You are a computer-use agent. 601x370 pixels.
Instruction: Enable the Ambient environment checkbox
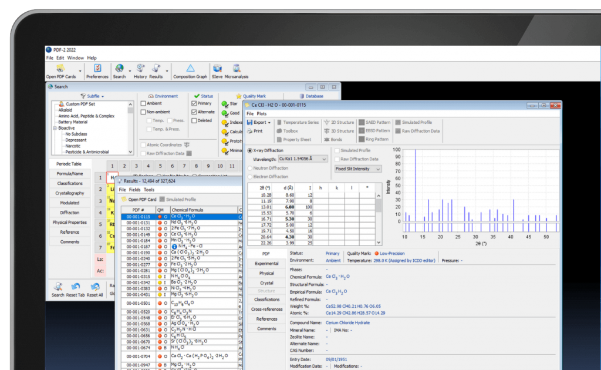(x=143, y=103)
